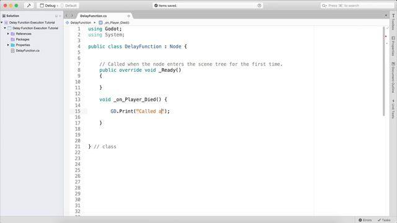Close the DelayFunction.cs tab
397x223 pixels.
click(x=128, y=16)
